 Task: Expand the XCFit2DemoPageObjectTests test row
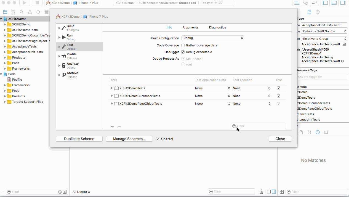pyautogui.click(x=112, y=104)
